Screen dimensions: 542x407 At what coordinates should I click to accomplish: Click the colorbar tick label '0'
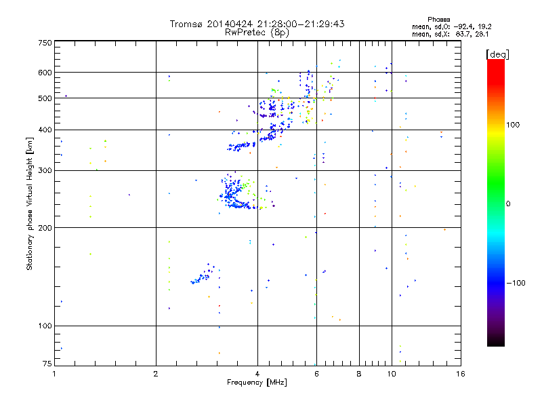coord(508,204)
